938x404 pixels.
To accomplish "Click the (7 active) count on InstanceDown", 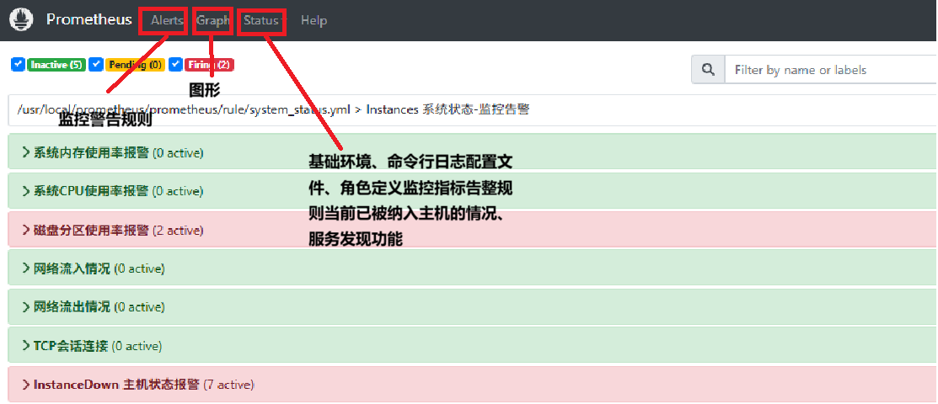I will click(229, 385).
